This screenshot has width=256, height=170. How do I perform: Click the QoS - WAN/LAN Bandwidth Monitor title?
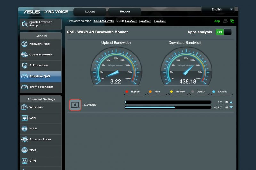(x=97, y=32)
